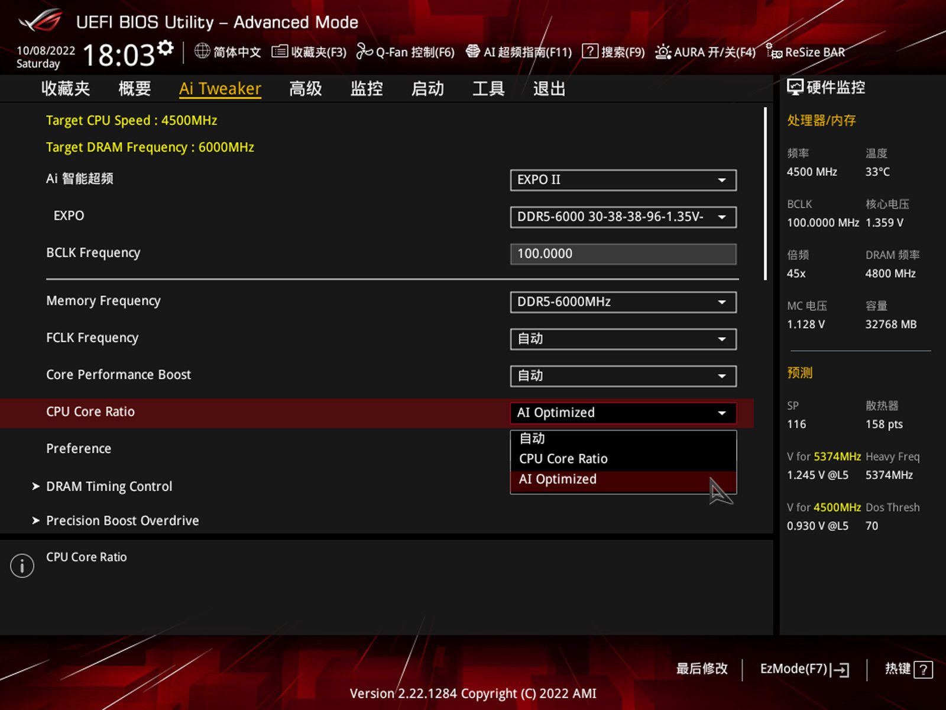The image size is (946, 710).
Task: Choose AI Optimized in the dropdown list
Action: click(x=623, y=480)
